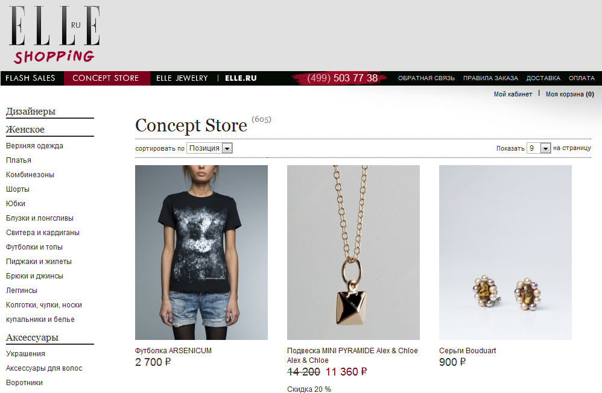Viewport: 602px width, 393px height.
Task: View the Правила заказа page
Action: pyautogui.click(x=490, y=78)
